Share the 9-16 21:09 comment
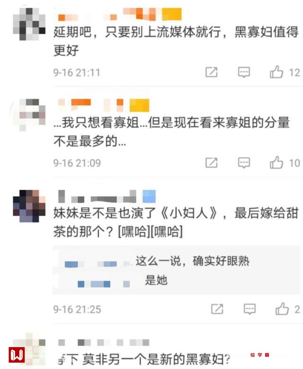303x369 pixels. click(212, 163)
